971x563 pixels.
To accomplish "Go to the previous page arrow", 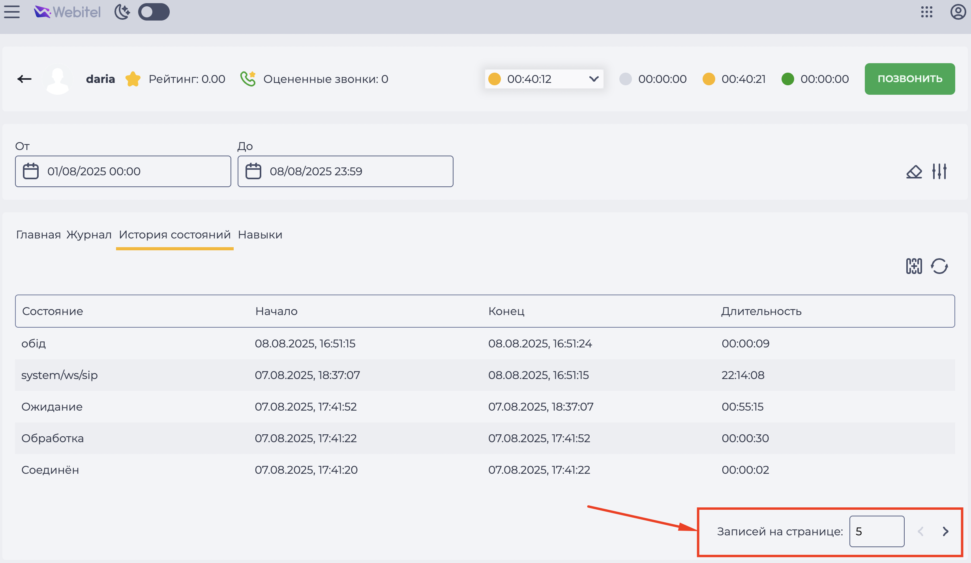I will pos(920,531).
